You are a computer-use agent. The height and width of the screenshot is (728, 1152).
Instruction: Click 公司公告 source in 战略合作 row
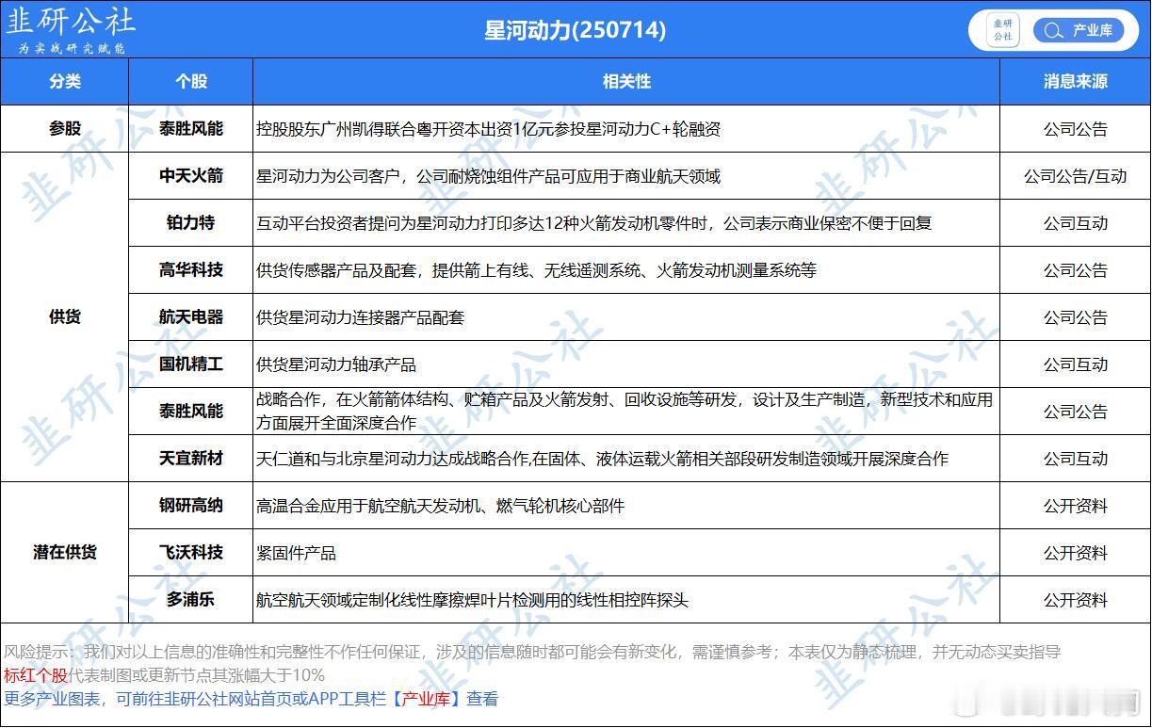click(x=1075, y=412)
